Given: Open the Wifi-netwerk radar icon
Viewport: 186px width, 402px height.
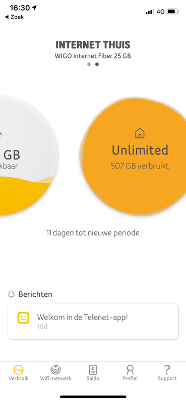Looking at the screenshot, I should click(56, 370).
